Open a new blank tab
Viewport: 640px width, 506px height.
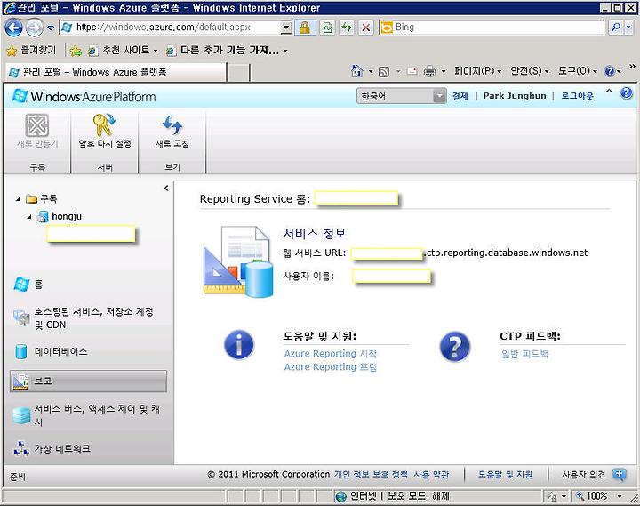point(238,73)
